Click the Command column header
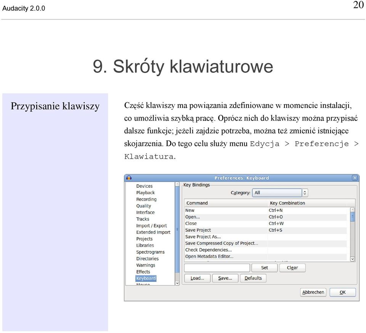366x333 pixels. pyautogui.click(x=226, y=203)
